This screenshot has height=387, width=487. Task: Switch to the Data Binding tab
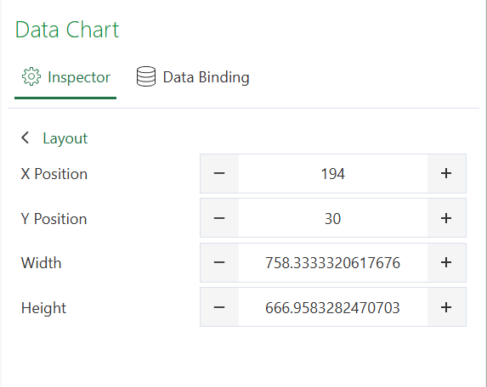click(x=193, y=77)
